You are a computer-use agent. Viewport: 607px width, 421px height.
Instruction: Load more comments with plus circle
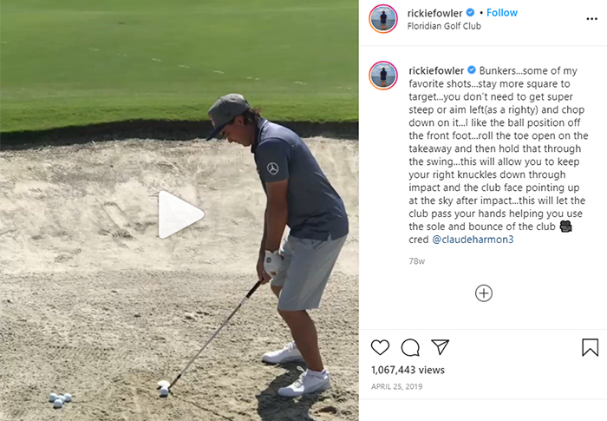point(484,293)
